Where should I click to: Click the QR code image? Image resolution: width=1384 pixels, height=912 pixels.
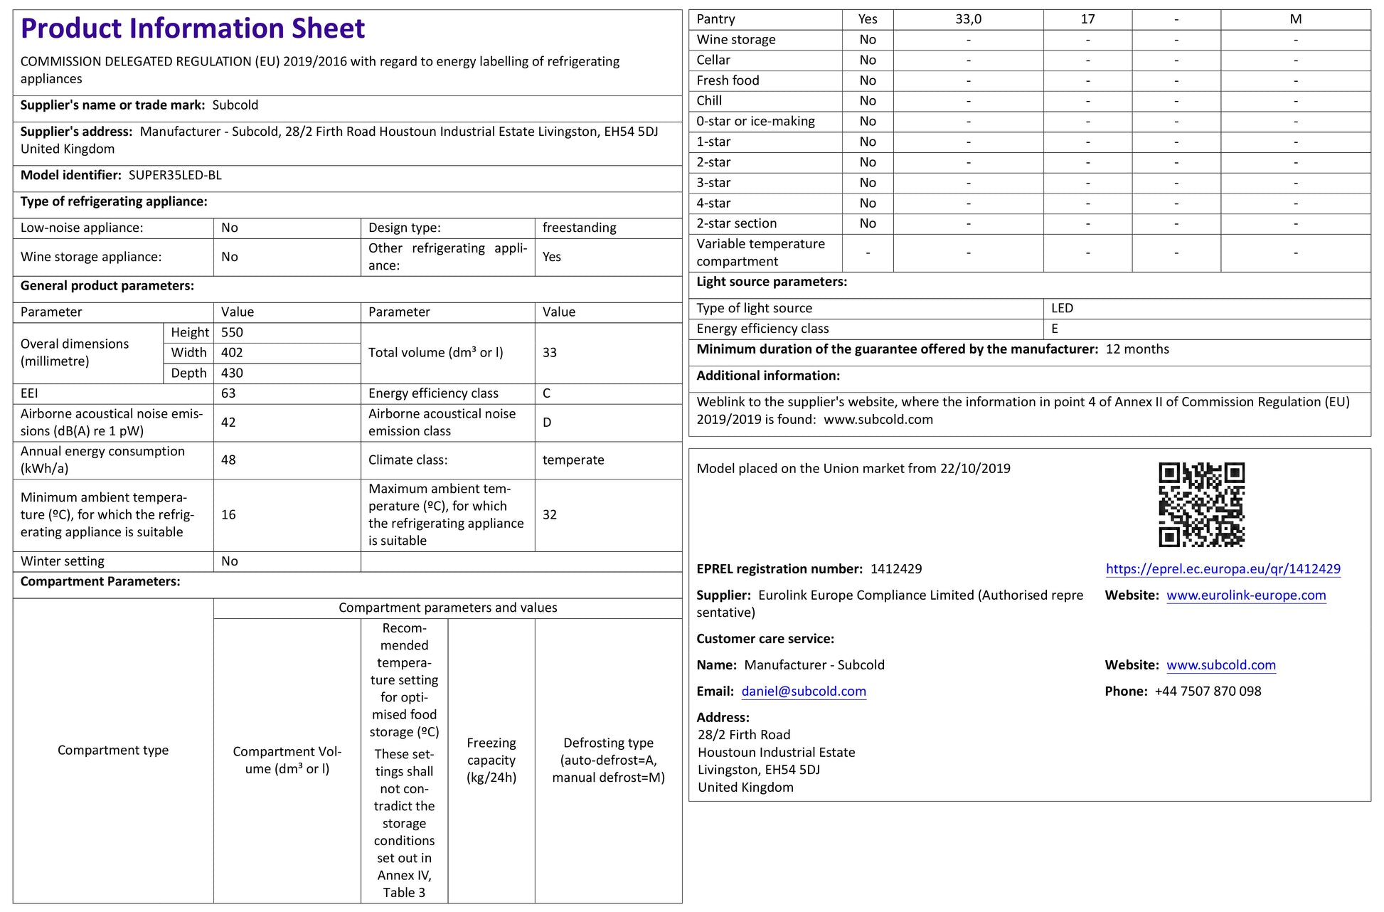(x=1201, y=504)
